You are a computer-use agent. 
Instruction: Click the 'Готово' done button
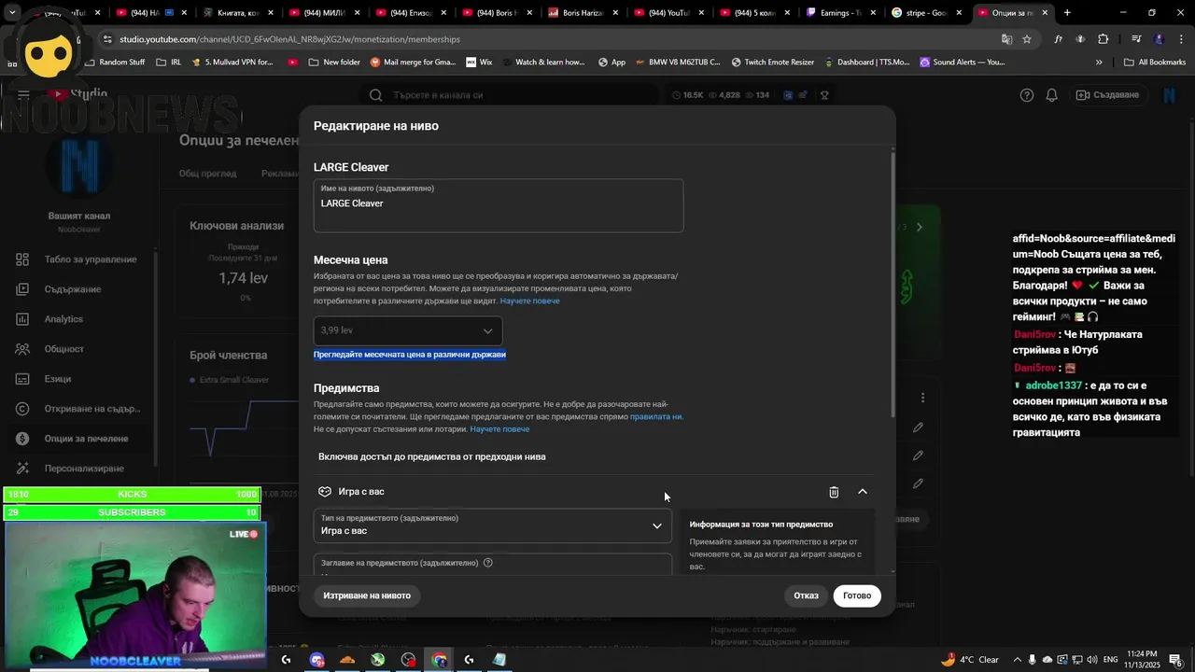click(x=857, y=595)
